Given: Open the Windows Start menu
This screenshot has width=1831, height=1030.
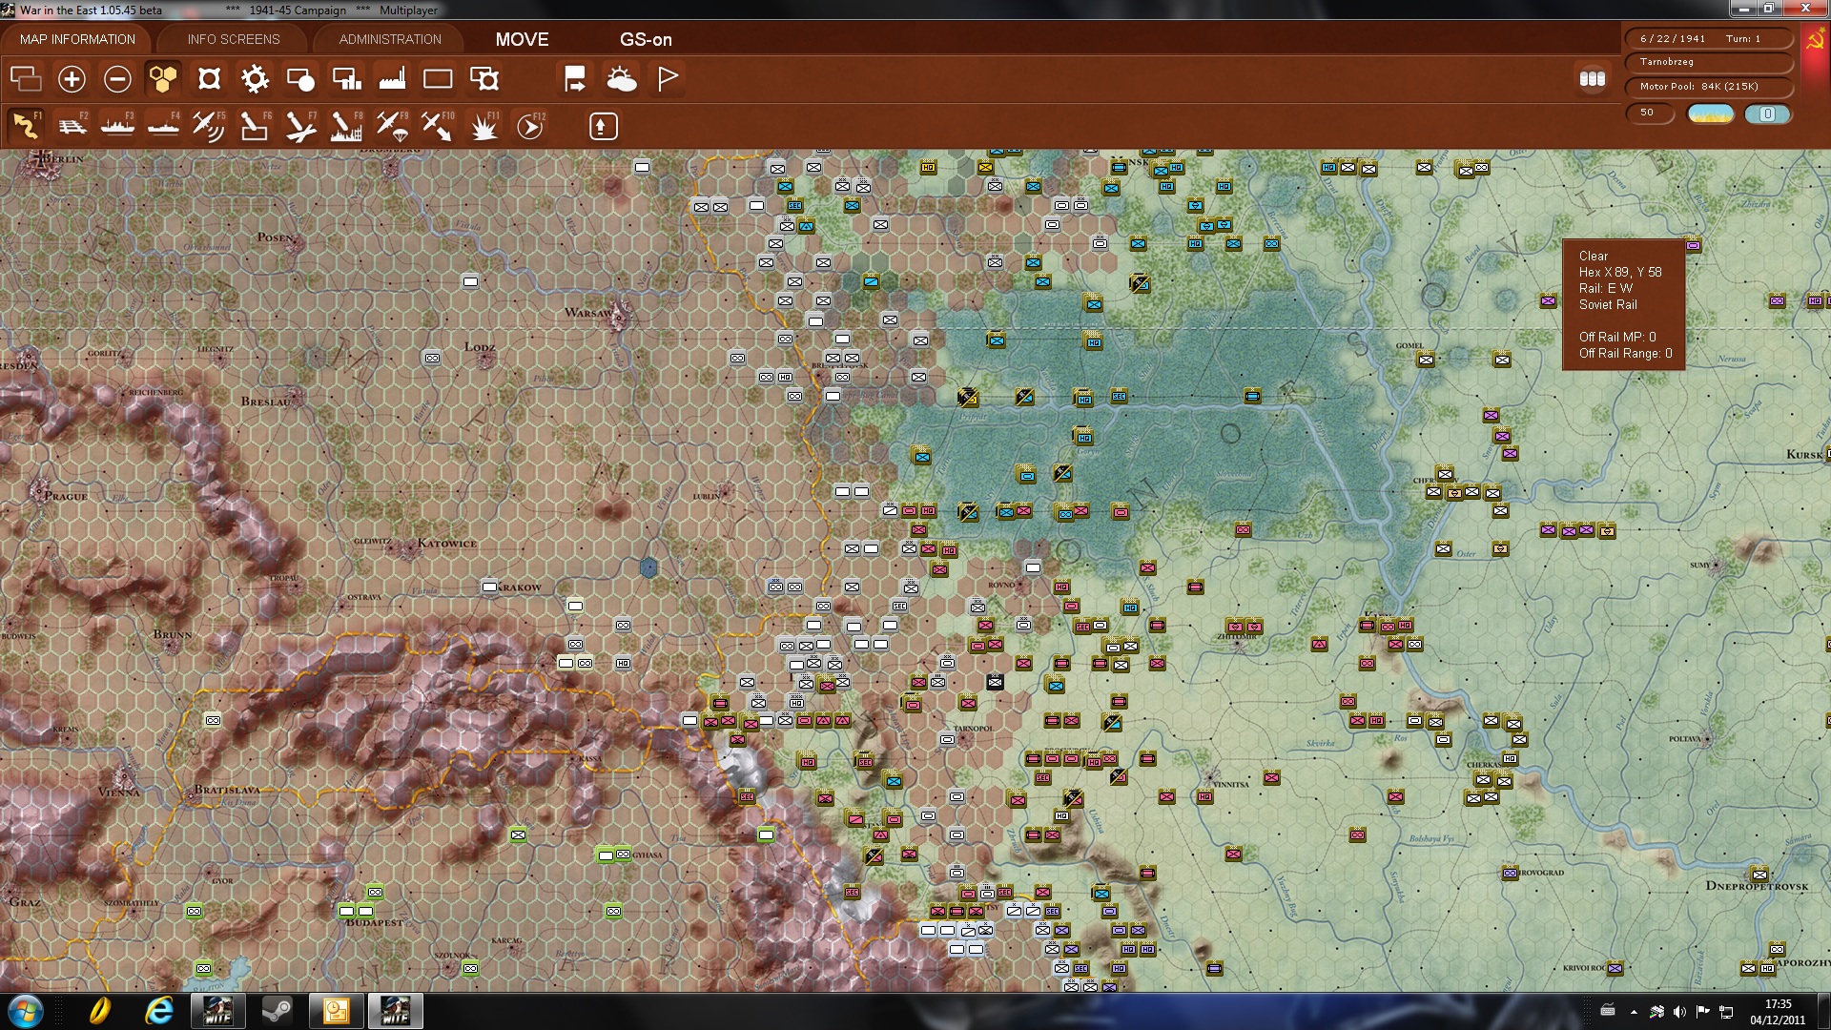Looking at the screenshot, I should coord(25,1011).
